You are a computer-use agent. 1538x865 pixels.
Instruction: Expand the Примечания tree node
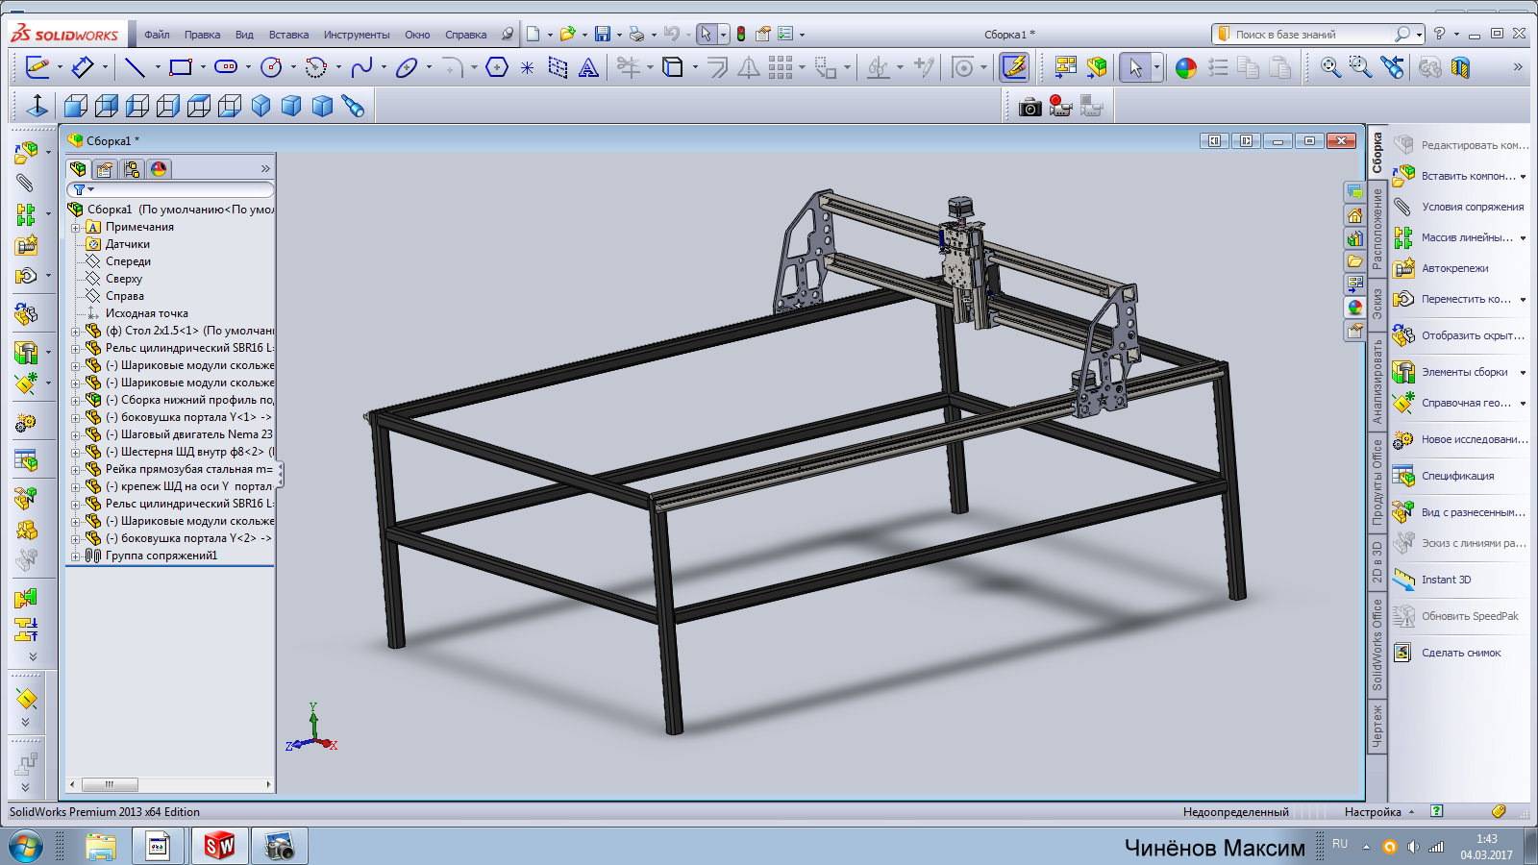(x=76, y=228)
